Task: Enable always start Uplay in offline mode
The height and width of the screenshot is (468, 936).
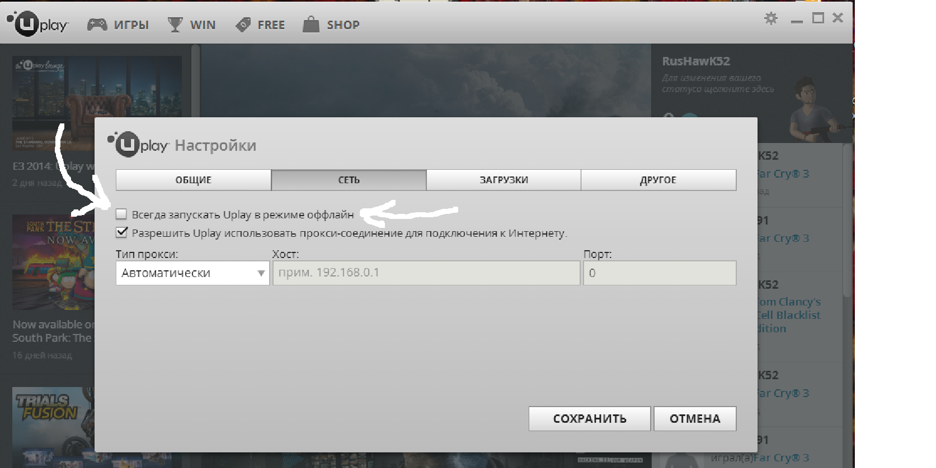Action: (121, 214)
